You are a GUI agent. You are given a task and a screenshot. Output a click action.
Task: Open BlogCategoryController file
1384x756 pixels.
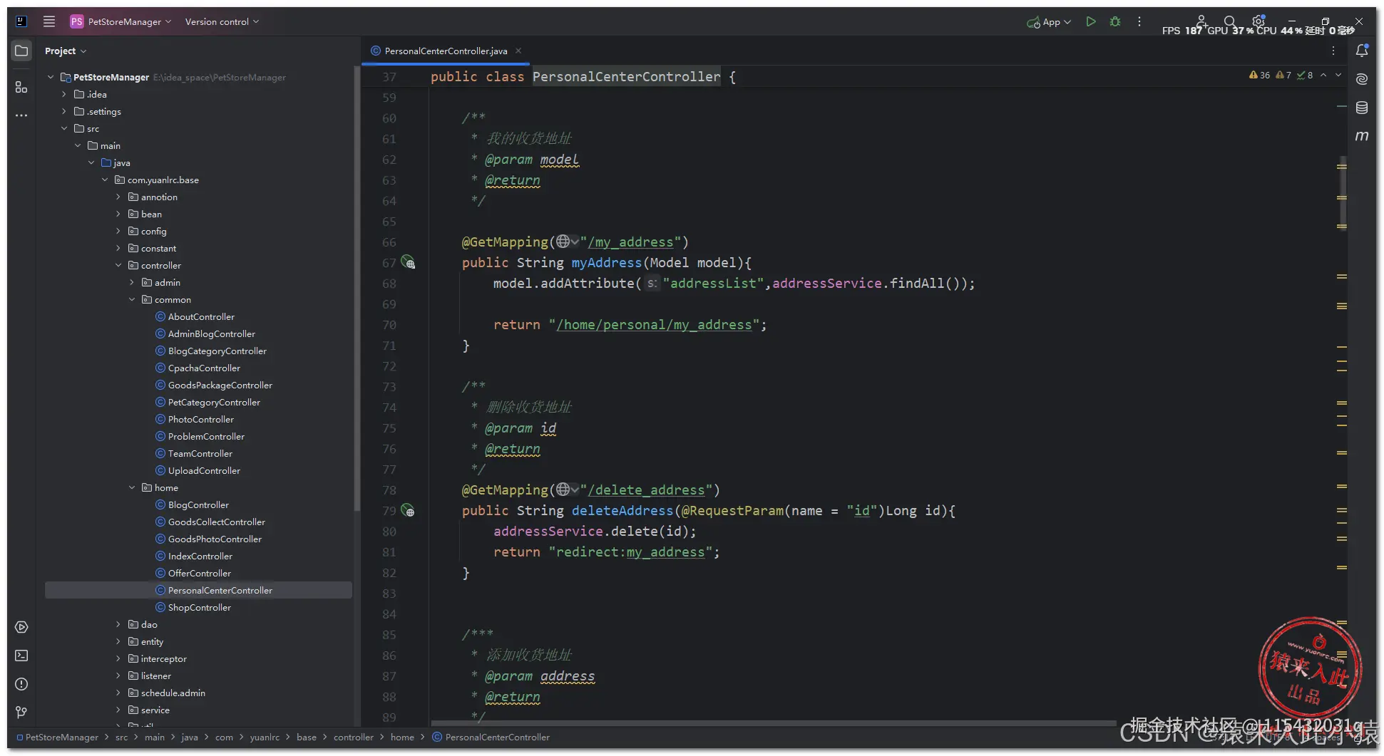[217, 351]
